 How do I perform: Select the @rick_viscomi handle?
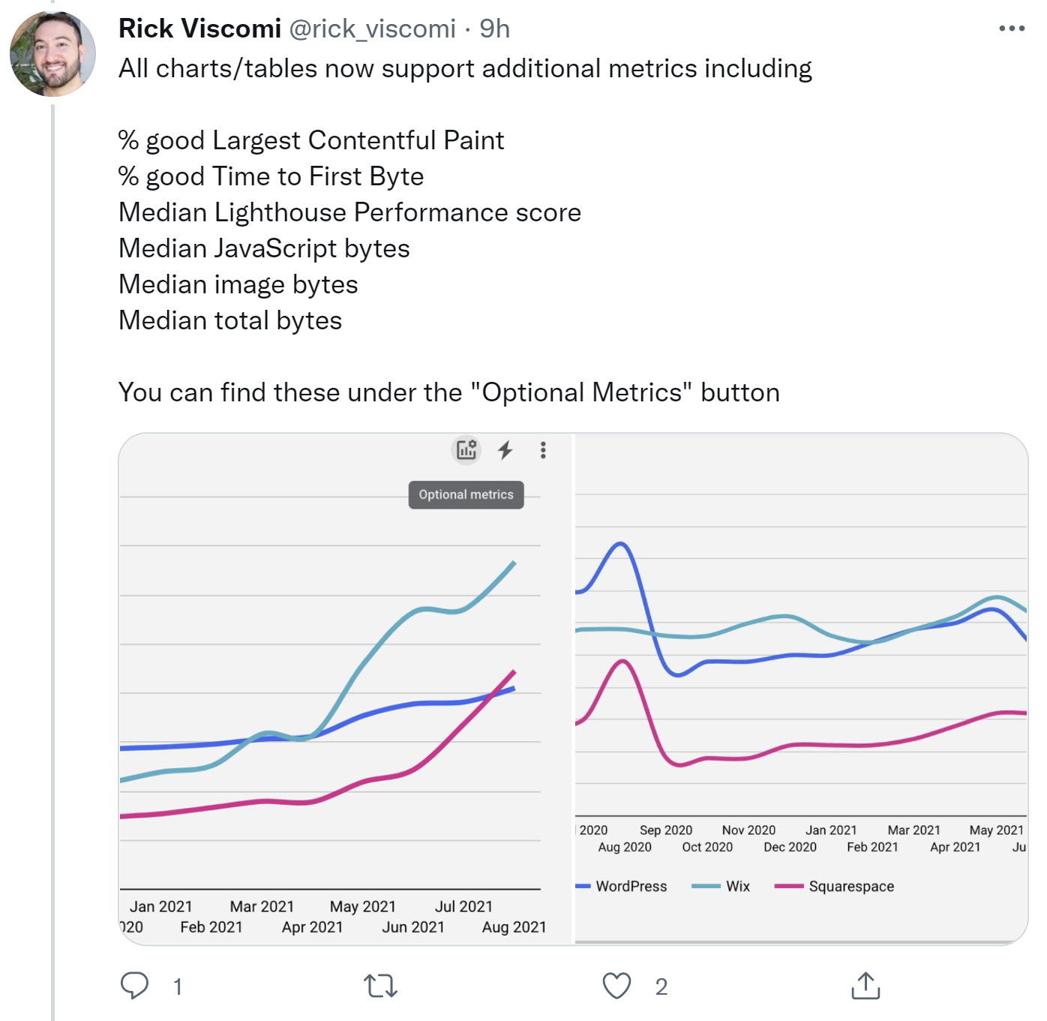pos(373,29)
